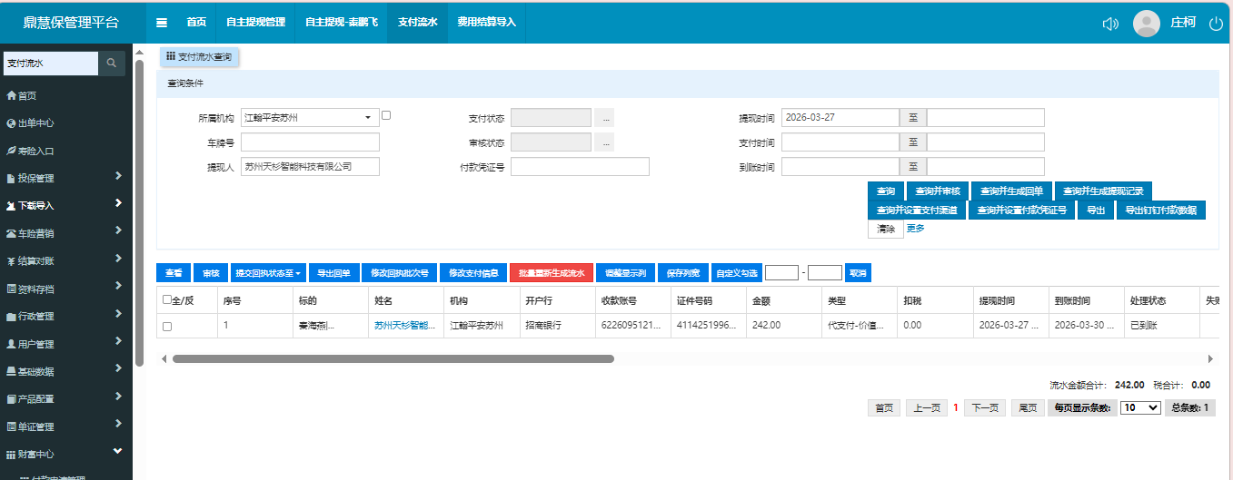Switch to the 费用结算导入 tab

tap(486, 22)
